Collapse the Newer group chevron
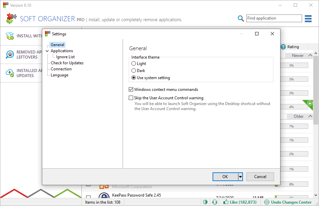Image resolution: width=319 pixels, height=206 pixels. 310,55
